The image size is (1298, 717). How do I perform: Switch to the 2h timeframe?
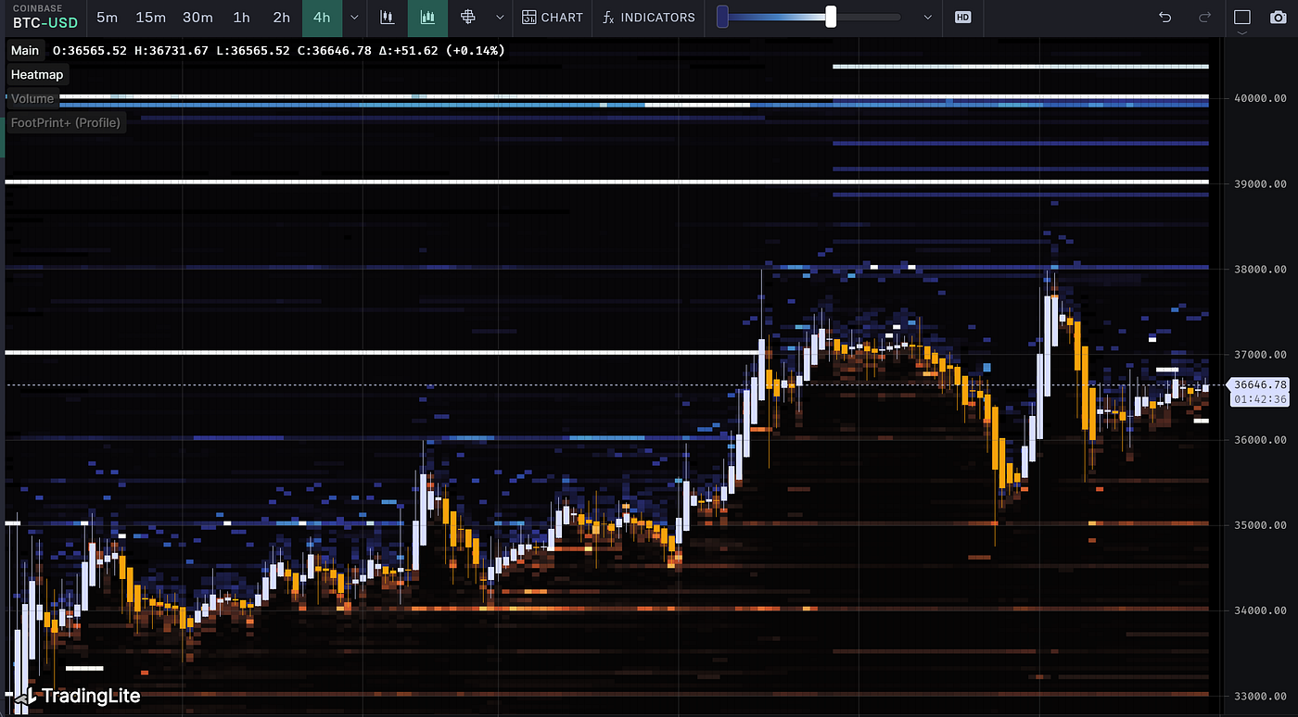[281, 18]
